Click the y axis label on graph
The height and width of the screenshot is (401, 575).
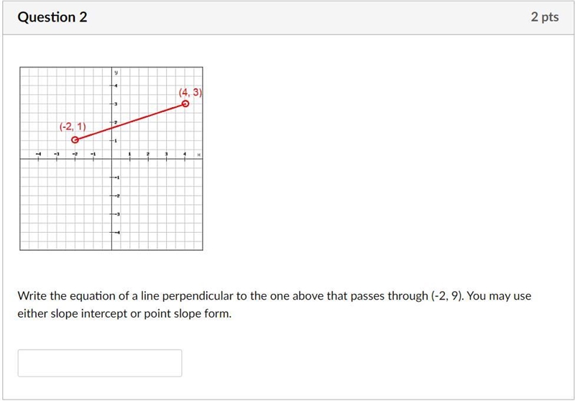click(x=116, y=73)
